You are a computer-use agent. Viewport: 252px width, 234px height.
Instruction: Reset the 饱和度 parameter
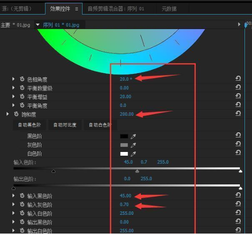238,113
